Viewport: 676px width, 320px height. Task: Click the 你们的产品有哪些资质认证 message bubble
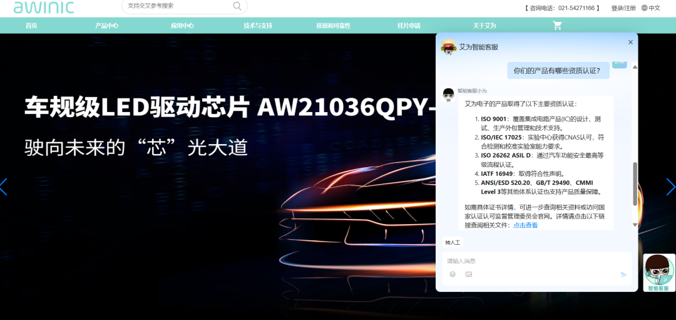[x=558, y=70]
